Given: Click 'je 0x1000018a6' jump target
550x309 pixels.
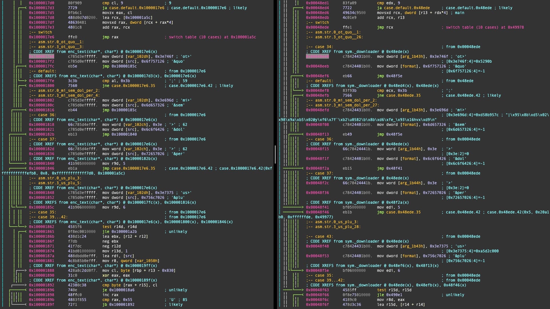Looking at the screenshot, I should pos(122,290).
